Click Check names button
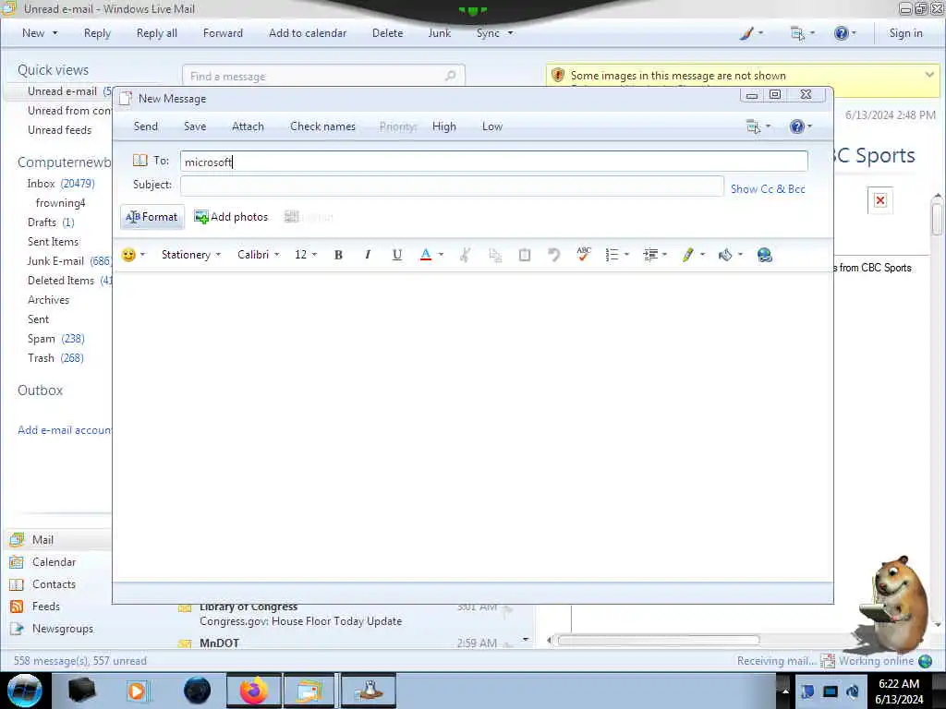 pyautogui.click(x=322, y=126)
